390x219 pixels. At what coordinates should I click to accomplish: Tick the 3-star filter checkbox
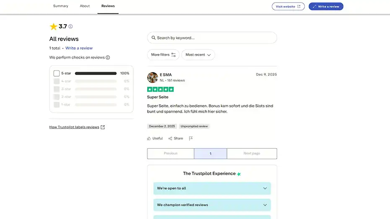[57, 89]
